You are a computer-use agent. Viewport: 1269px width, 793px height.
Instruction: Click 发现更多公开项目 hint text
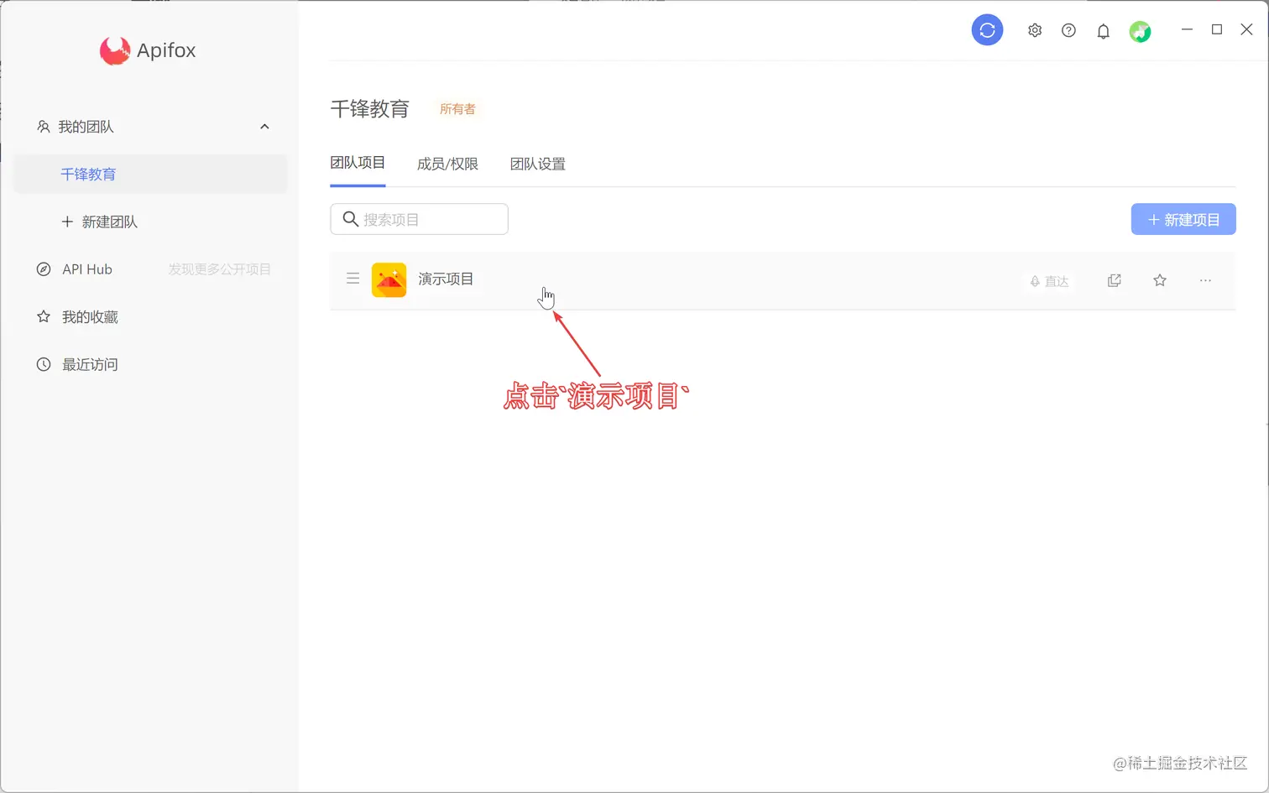tap(219, 269)
